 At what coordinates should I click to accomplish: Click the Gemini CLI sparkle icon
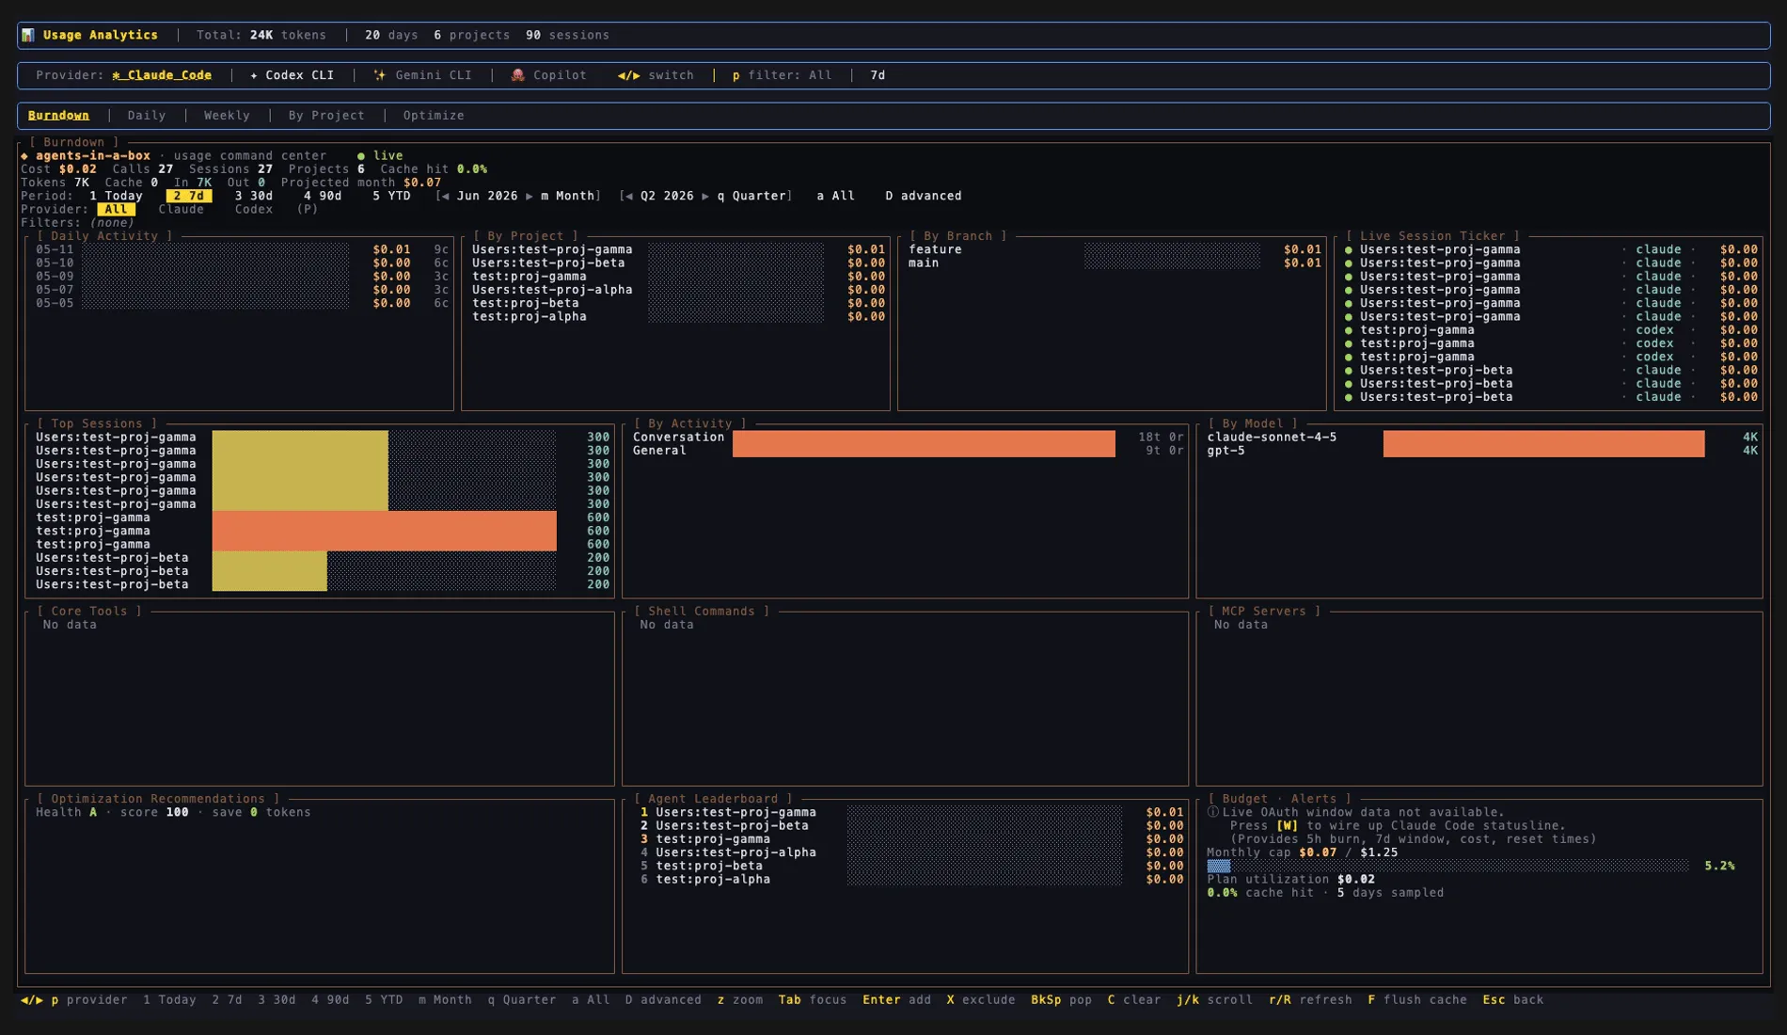click(x=380, y=75)
